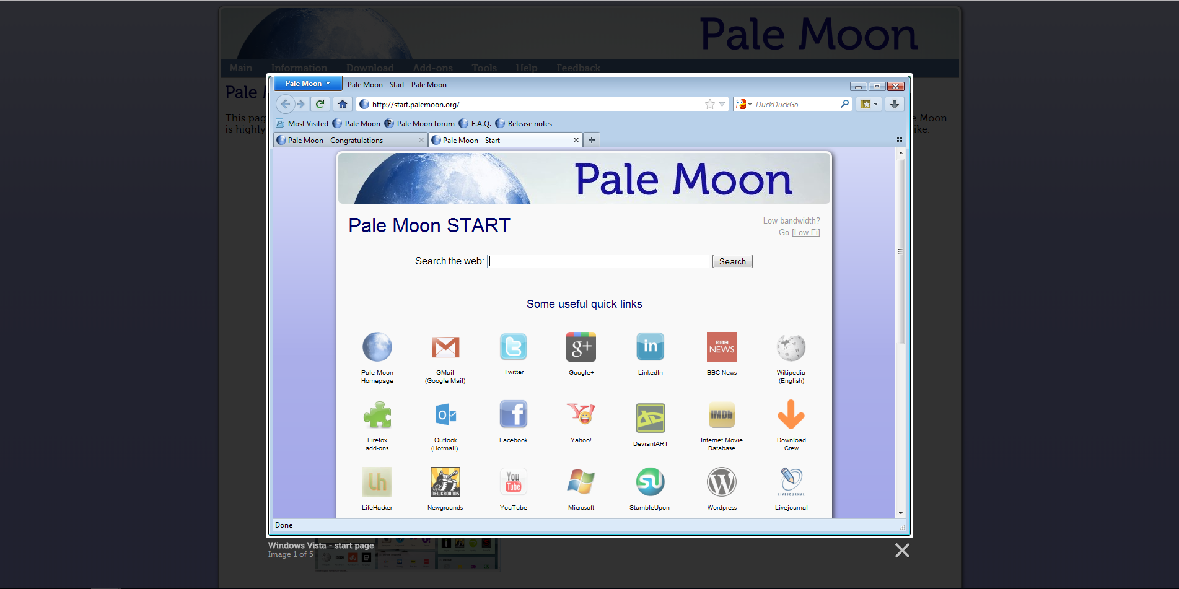The height and width of the screenshot is (589, 1179).
Task: Open the LinkedIn quick link icon
Action: 651,347
